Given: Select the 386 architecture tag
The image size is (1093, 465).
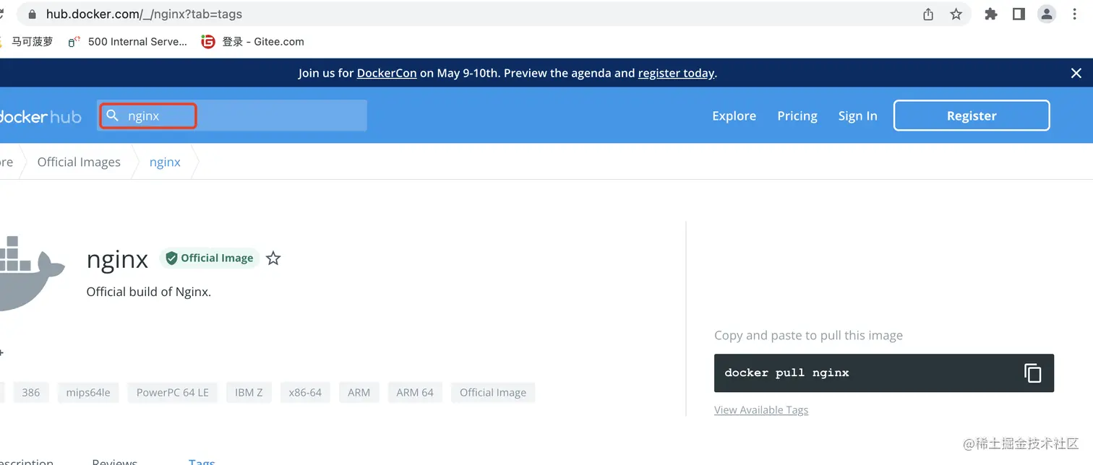Looking at the screenshot, I should click(31, 393).
